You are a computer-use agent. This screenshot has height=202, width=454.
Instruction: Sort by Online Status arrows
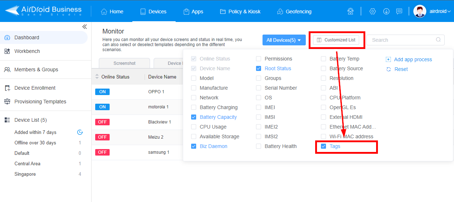point(97,77)
